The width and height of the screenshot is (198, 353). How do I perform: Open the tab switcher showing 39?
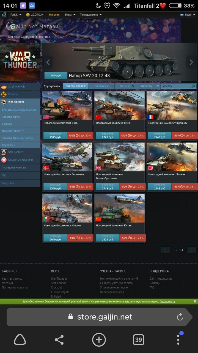139,340
